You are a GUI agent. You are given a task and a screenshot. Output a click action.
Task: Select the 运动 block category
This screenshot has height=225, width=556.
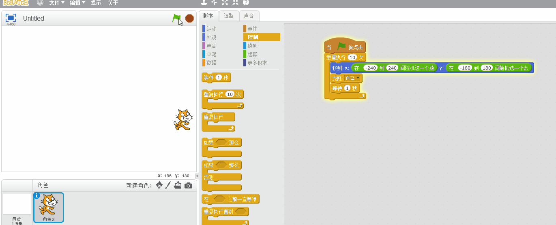[211, 29]
